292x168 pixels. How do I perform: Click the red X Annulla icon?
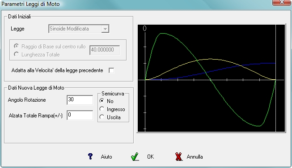point(178,156)
